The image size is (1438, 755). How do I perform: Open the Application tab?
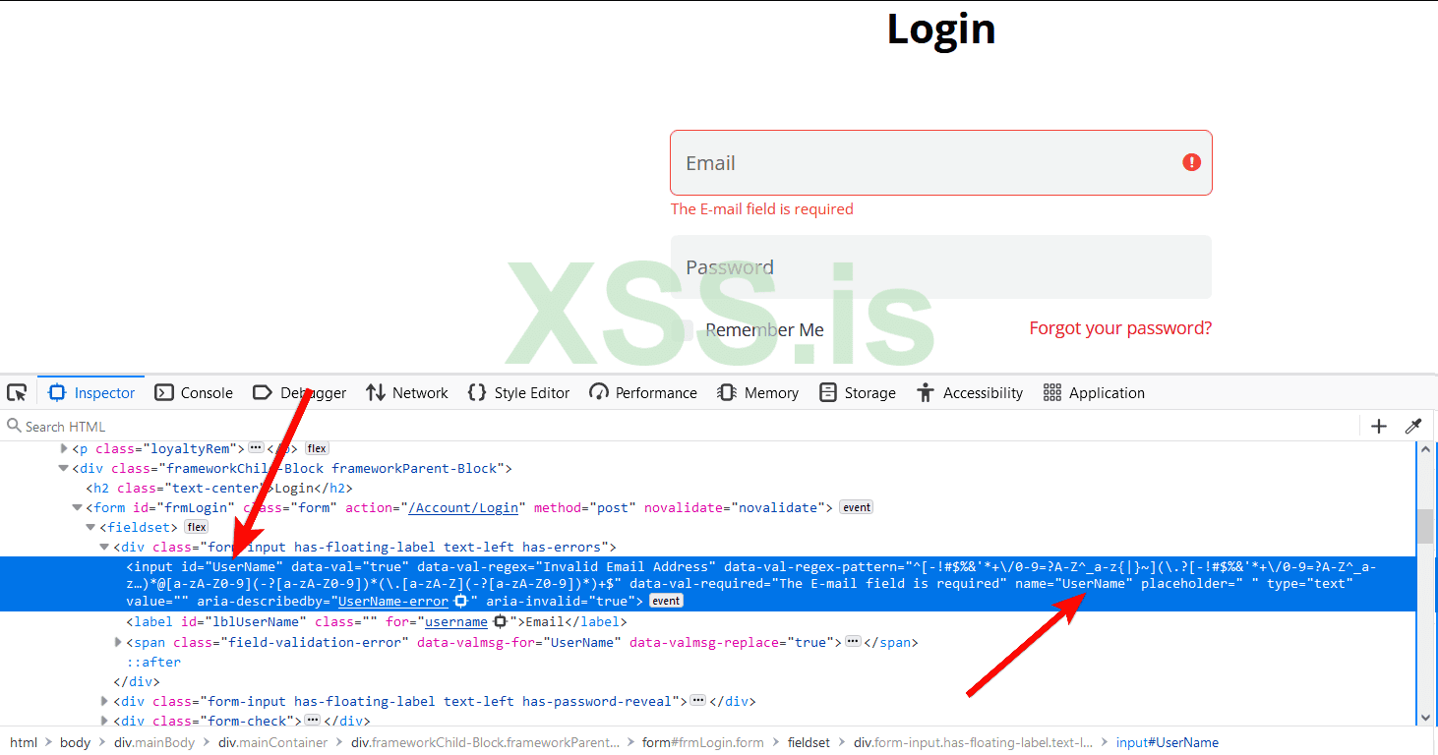[1094, 392]
